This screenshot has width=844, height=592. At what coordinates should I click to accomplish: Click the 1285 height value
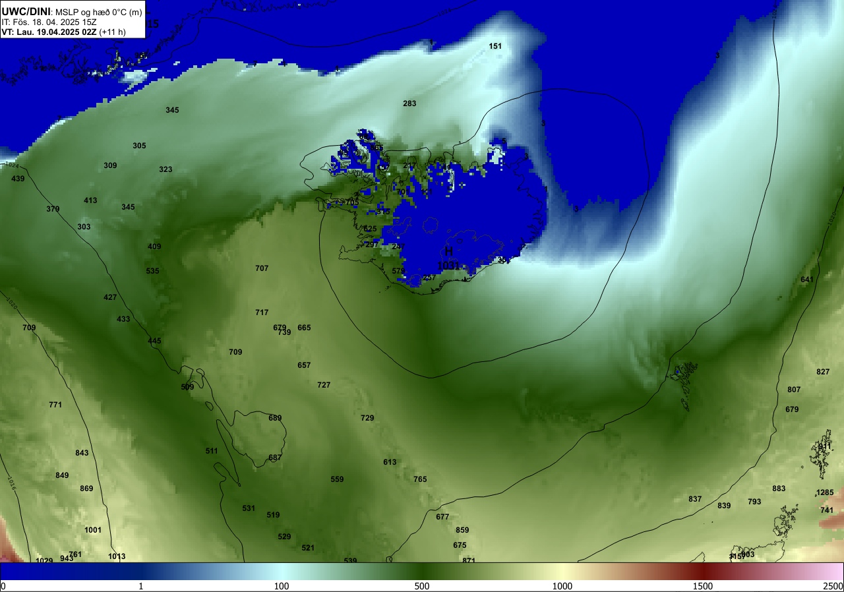click(825, 492)
